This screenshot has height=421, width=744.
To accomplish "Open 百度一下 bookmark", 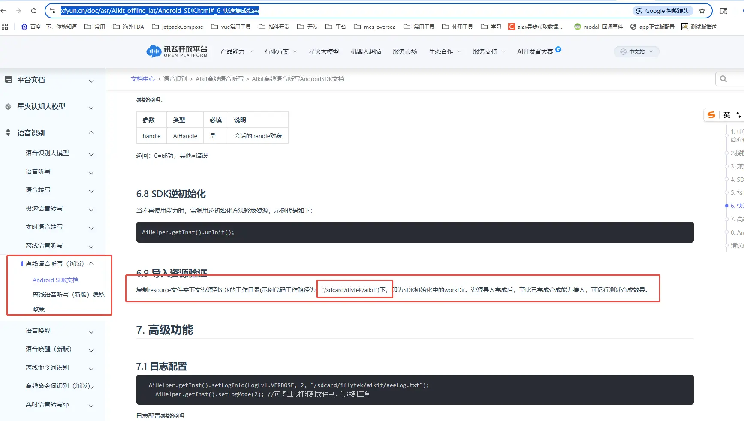I will tap(49, 27).
